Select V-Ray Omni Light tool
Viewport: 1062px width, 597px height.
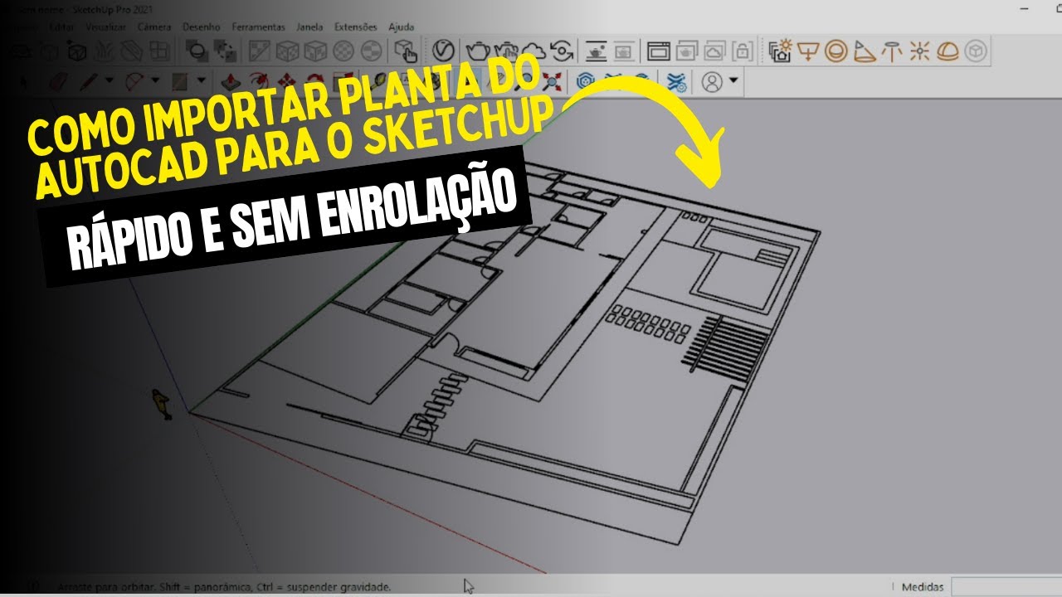pos(919,51)
